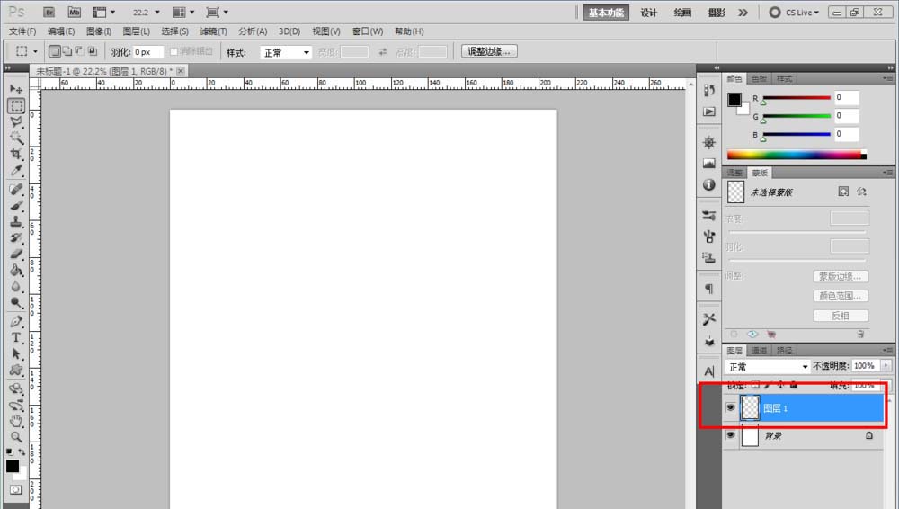Click the 调整边缘... button
Viewport: 899px width, 509px height.
(489, 51)
